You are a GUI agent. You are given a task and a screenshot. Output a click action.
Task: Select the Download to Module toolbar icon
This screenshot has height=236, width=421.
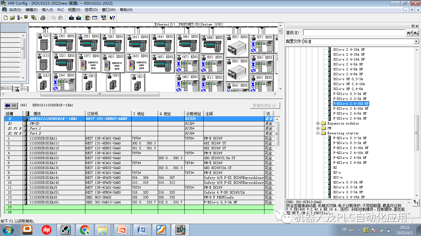(71, 18)
